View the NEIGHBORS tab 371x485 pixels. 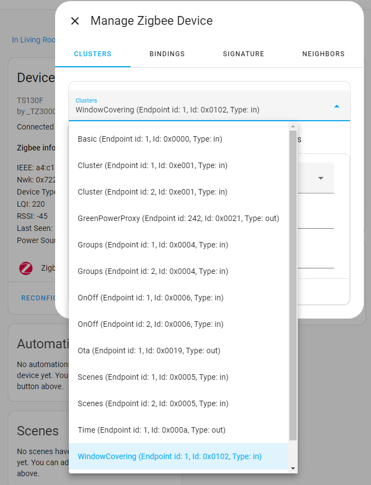(323, 53)
